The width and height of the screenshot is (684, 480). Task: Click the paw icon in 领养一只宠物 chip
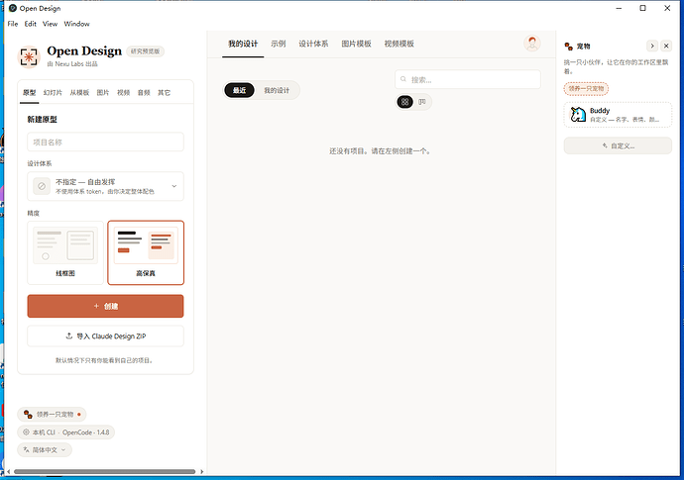point(28,414)
